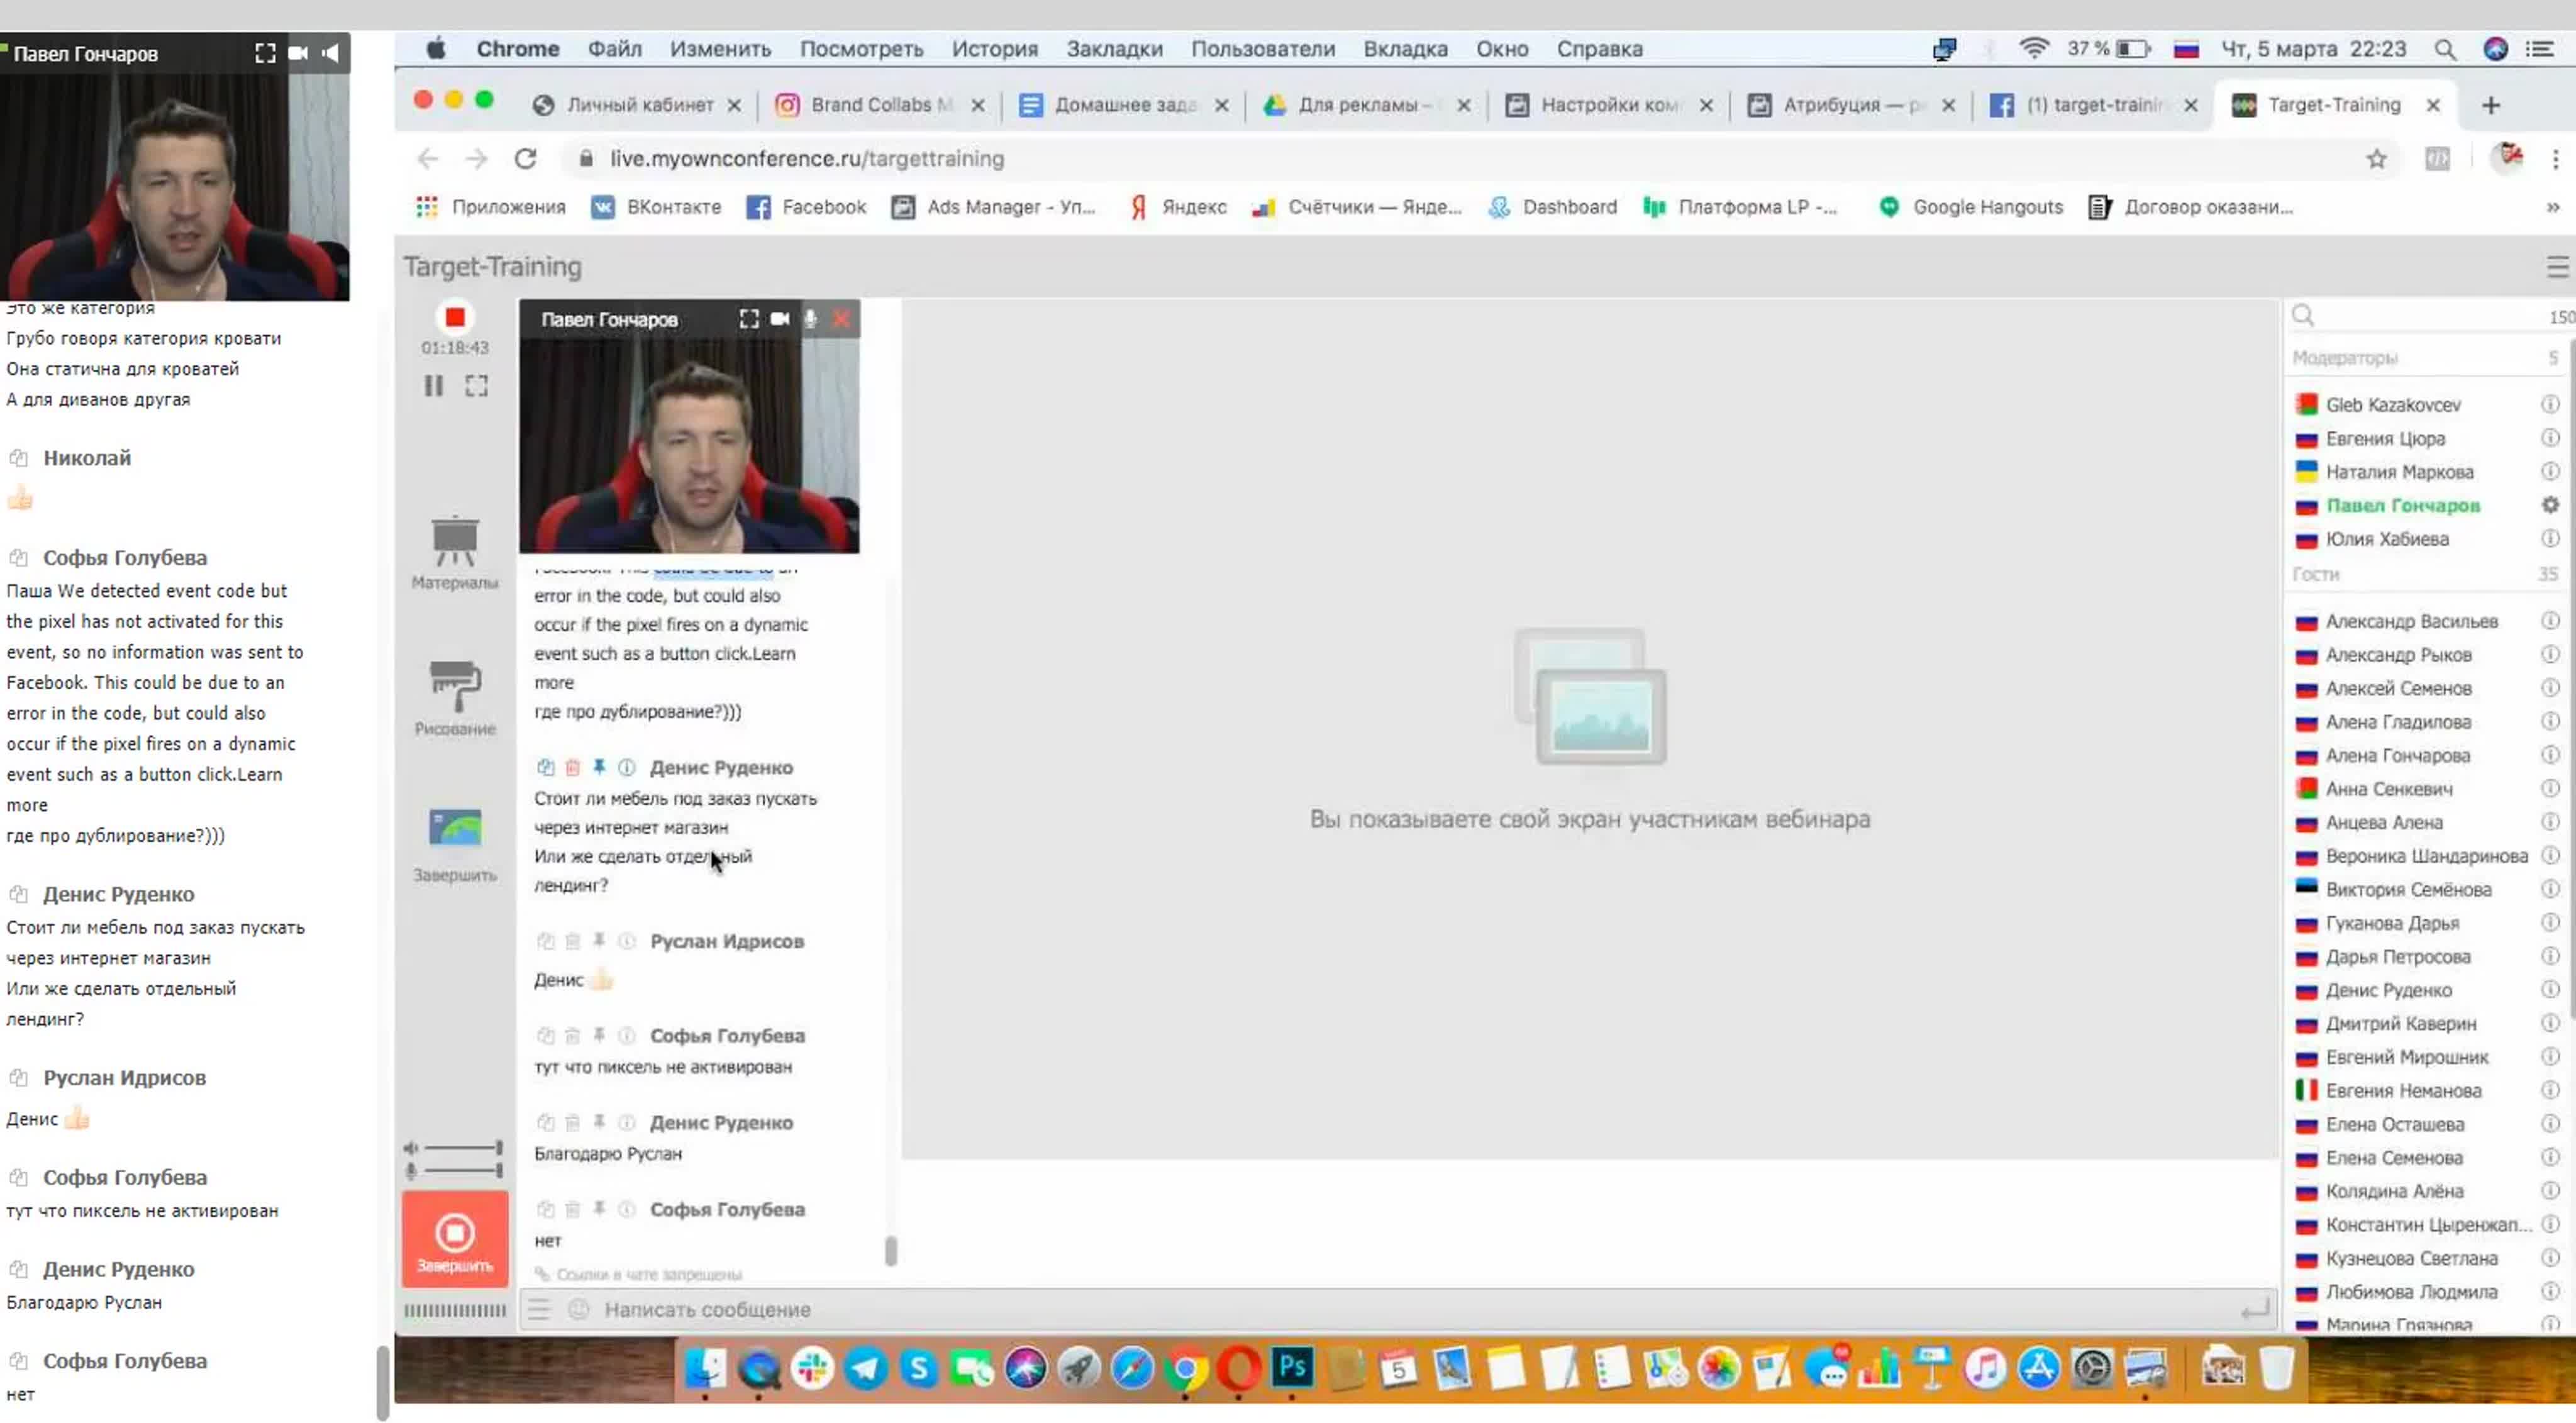Viewport: 2576px width, 1423px height.
Task: Switch to the Brand Collabs browser tab
Action: (868, 105)
